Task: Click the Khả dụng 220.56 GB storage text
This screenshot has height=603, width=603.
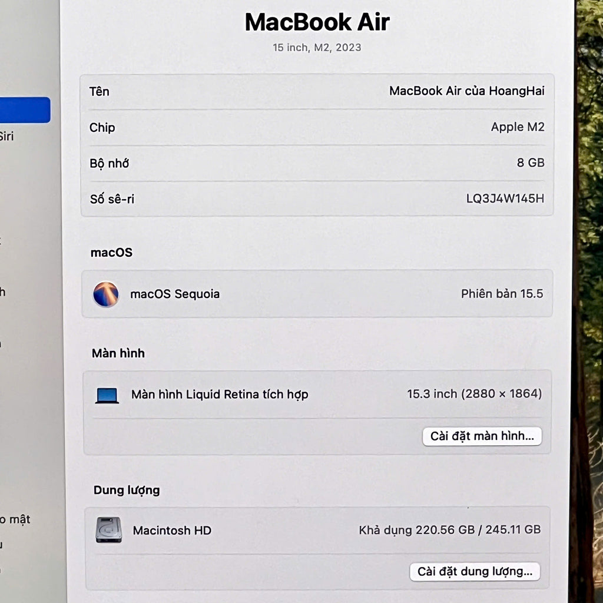Action: click(449, 530)
